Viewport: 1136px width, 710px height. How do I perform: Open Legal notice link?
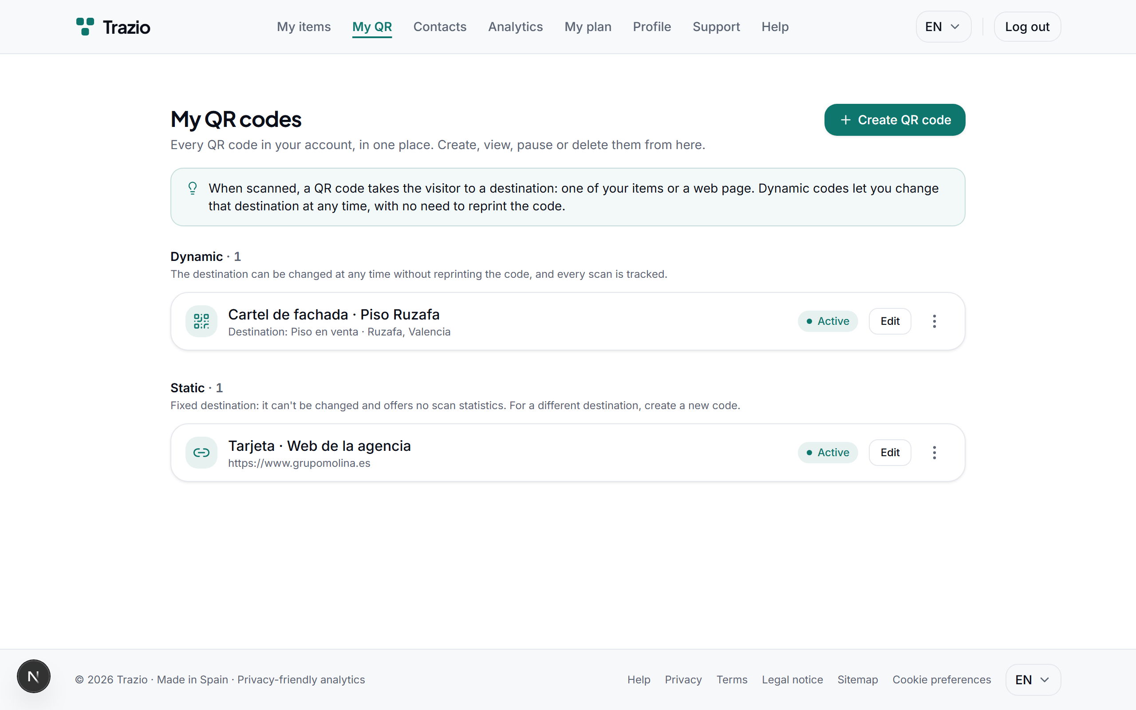click(793, 679)
